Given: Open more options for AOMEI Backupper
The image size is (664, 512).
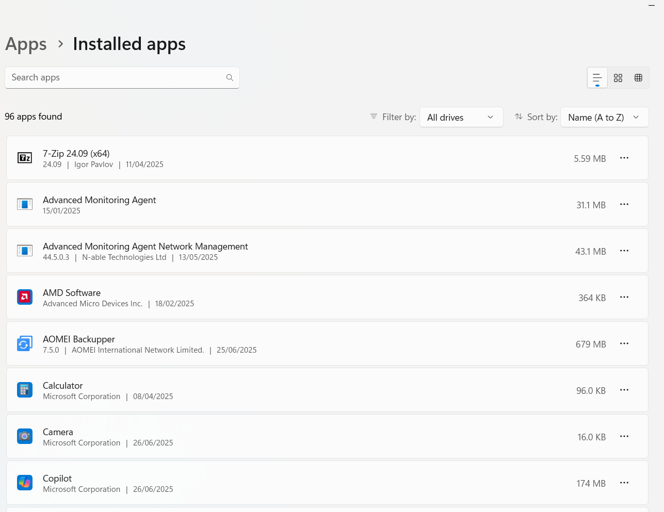Looking at the screenshot, I should [x=624, y=343].
